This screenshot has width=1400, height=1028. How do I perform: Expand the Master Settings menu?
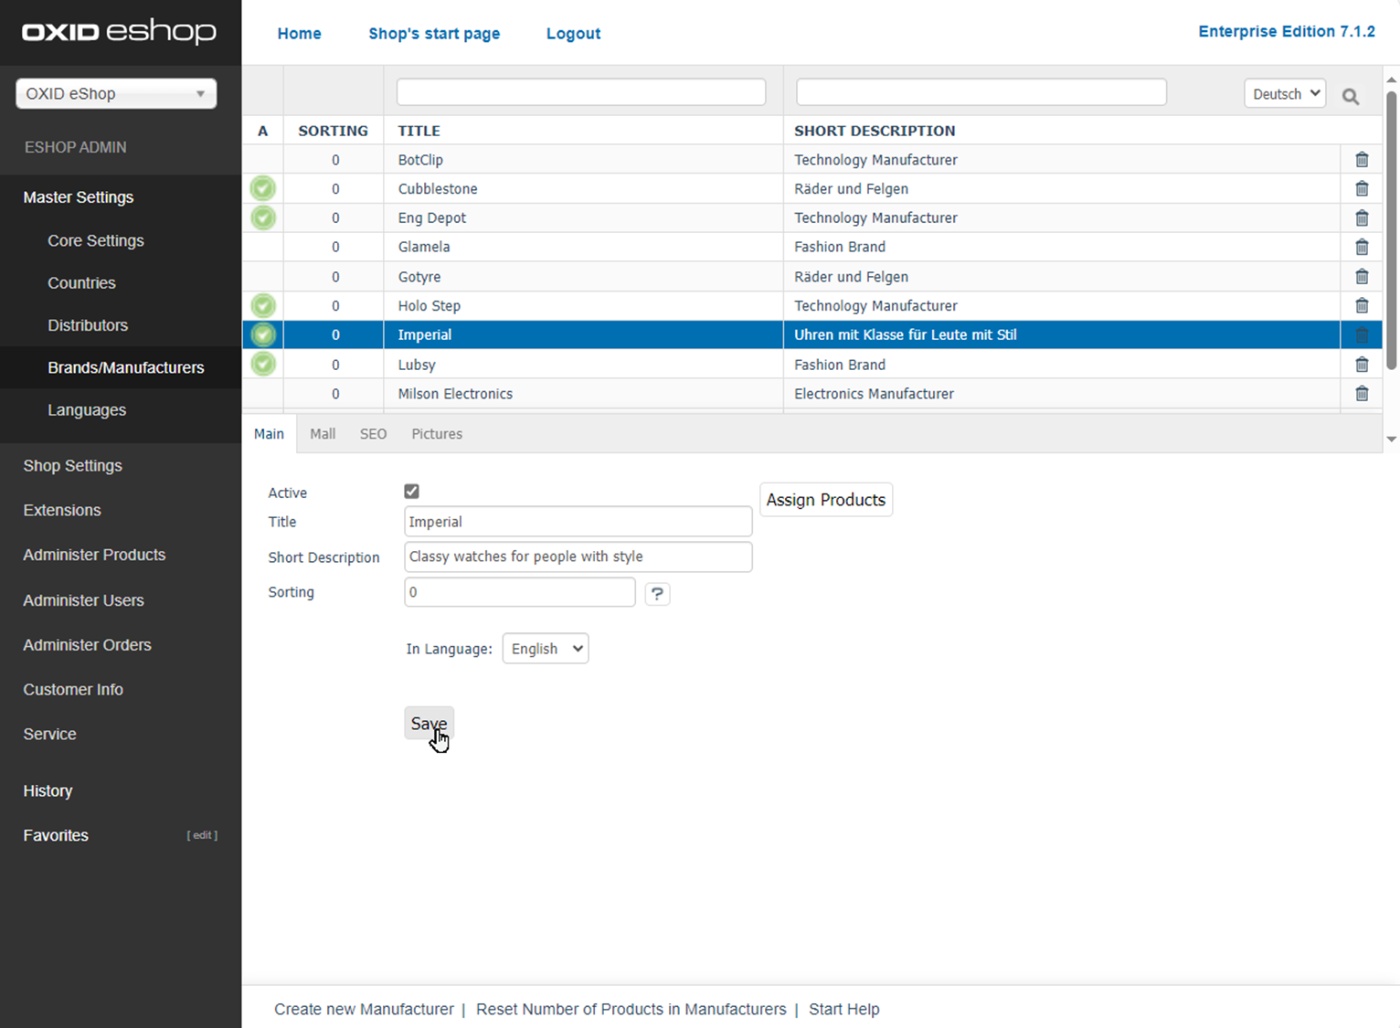pos(79,197)
